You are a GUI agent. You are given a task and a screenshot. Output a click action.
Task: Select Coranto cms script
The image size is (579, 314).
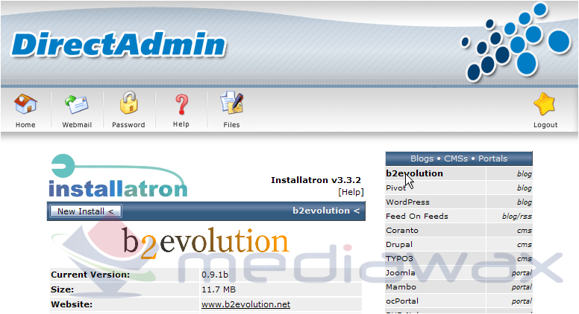point(402,231)
